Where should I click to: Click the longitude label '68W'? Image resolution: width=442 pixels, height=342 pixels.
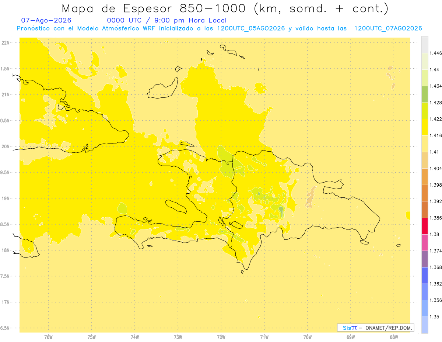pyautogui.click(x=394, y=337)
